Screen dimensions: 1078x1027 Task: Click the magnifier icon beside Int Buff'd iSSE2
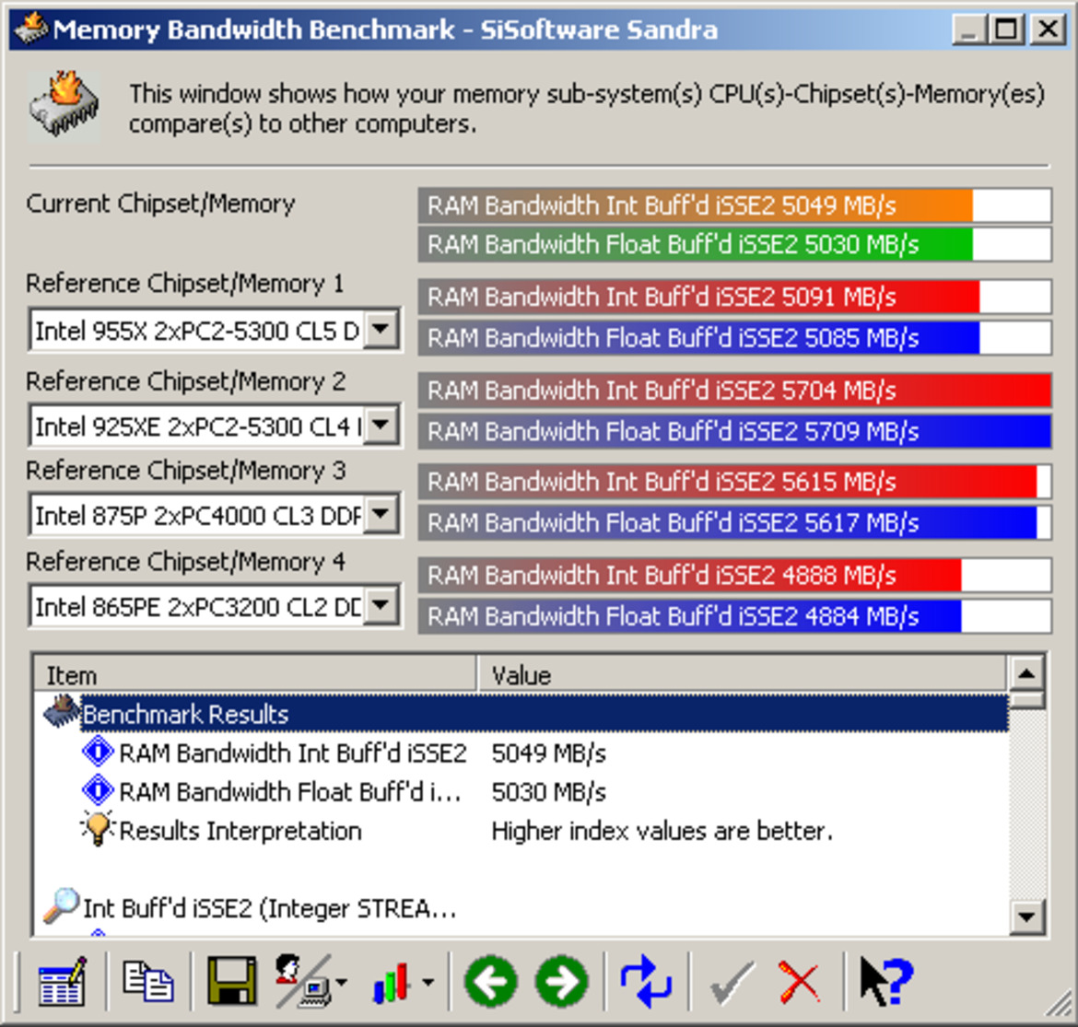[61, 905]
